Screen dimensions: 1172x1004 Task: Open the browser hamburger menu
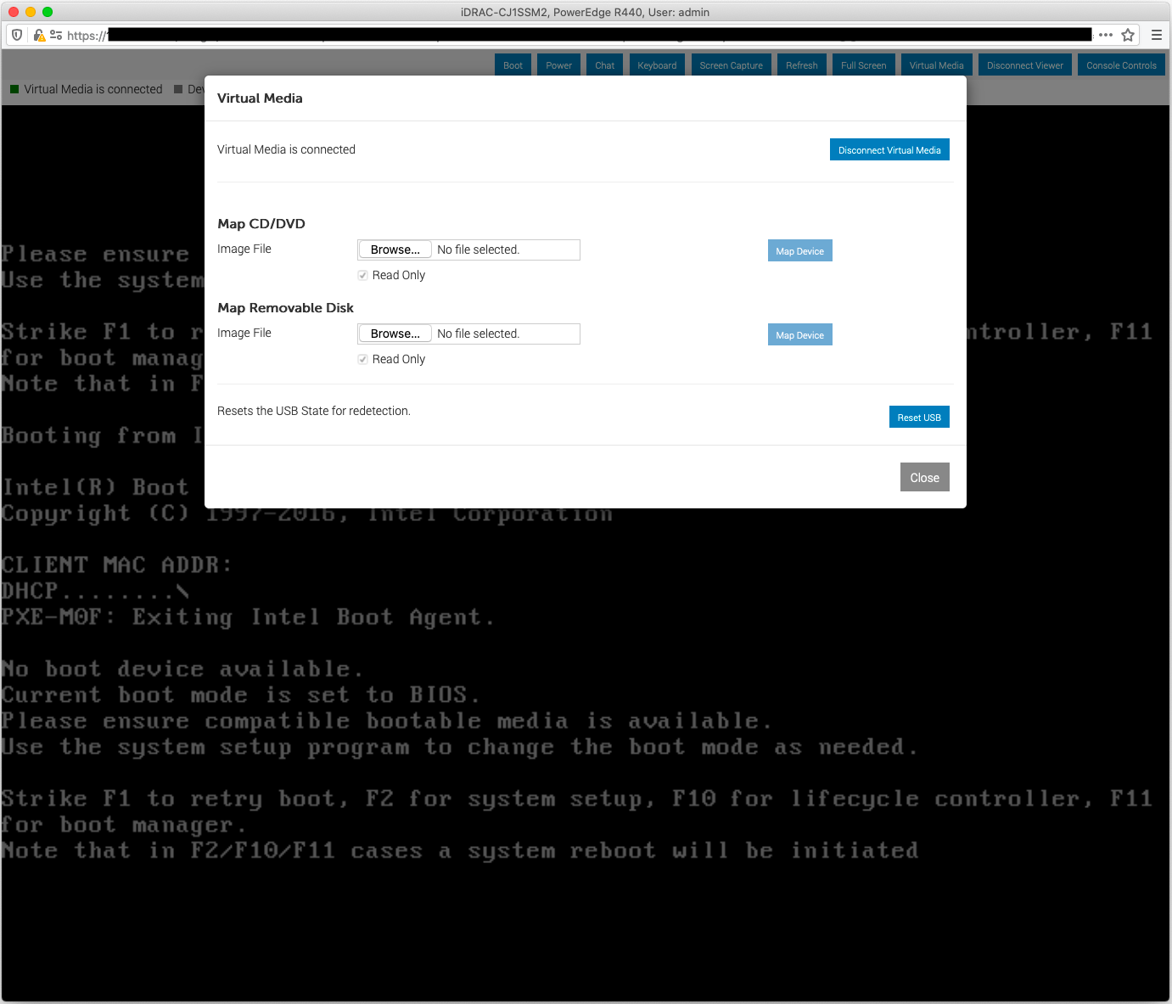click(x=1156, y=35)
